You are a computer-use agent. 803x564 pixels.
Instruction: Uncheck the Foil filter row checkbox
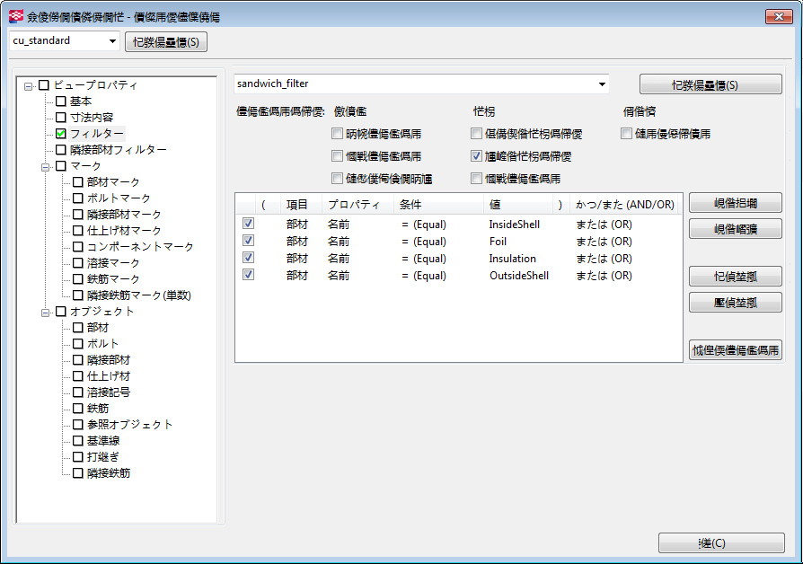(x=248, y=241)
